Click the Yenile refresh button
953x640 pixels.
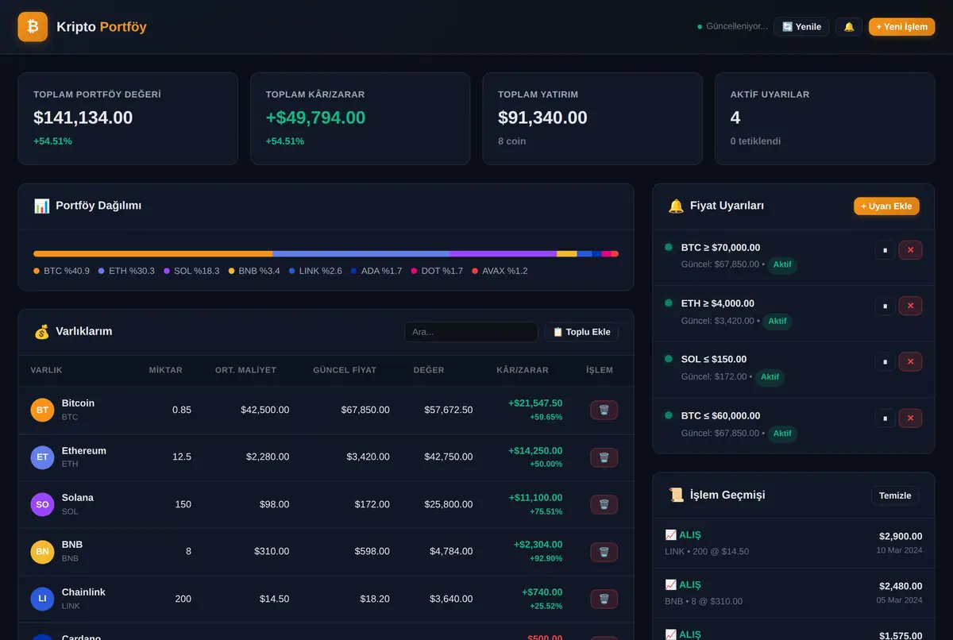pyautogui.click(x=801, y=27)
